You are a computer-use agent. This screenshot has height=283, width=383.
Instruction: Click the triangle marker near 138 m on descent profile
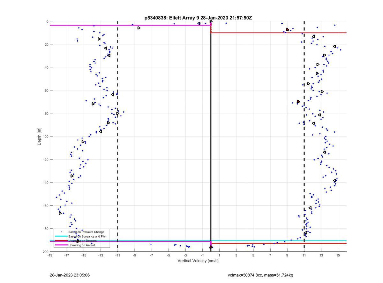(x=335, y=181)
